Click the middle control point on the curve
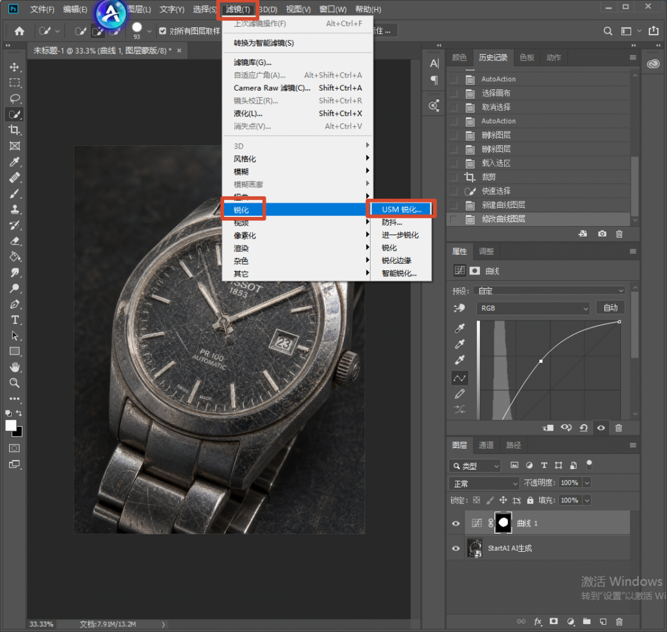This screenshot has width=667, height=632. (x=541, y=361)
